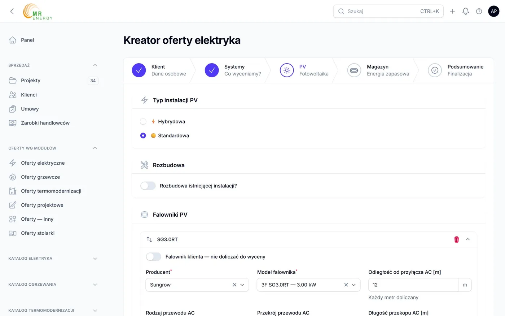Image resolution: width=505 pixels, height=316 pixels.
Task: Go to the PV Fotowoltaika step
Action: (x=304, y=70)
